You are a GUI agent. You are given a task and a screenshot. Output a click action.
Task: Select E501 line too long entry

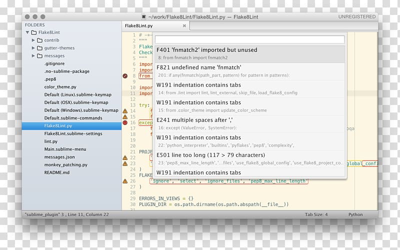(249, 159)
